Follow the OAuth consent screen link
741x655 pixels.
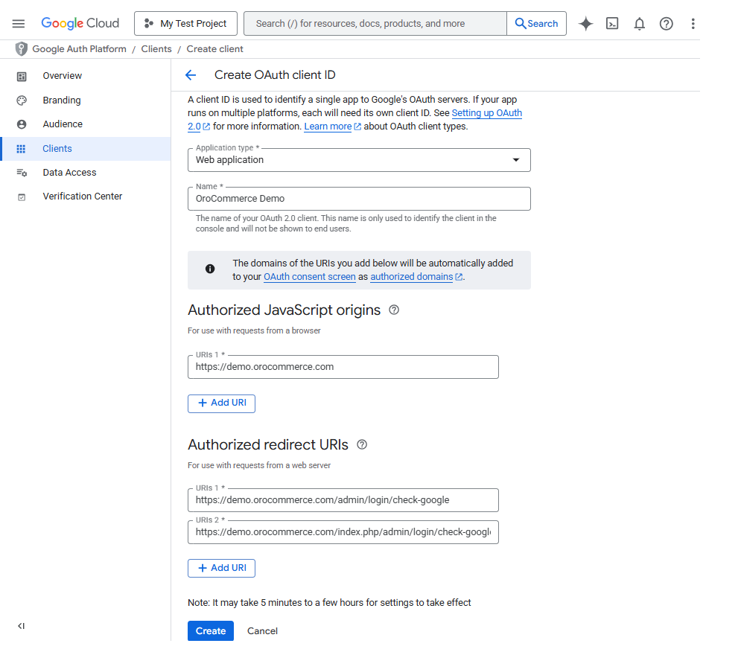[310, 277]
